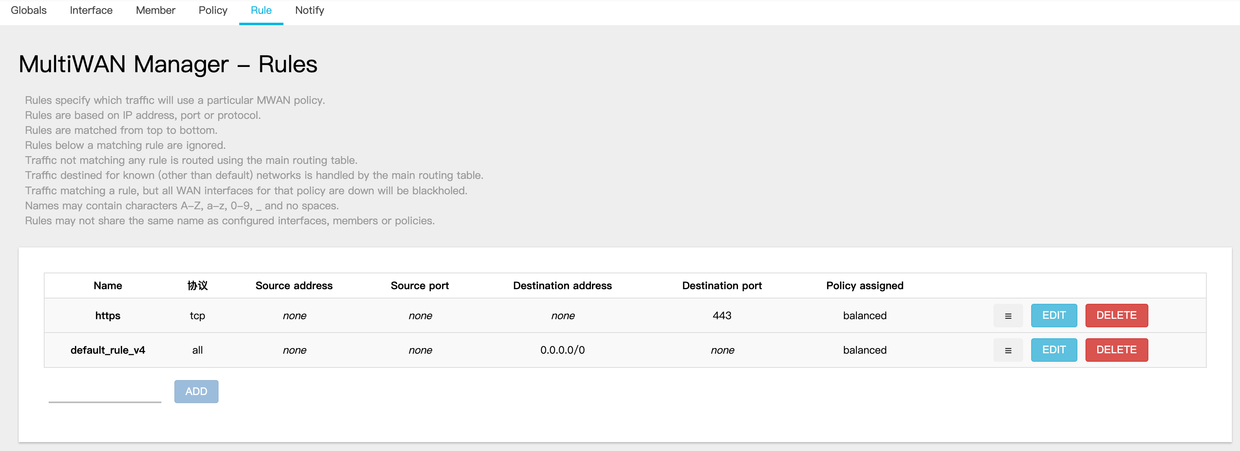Go to the Member tab

click(x=155, y=11)
